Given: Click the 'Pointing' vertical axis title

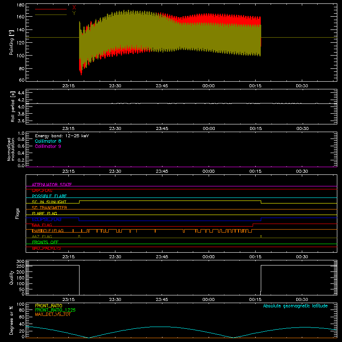Looking at the screenshot, I should (12, 42).
